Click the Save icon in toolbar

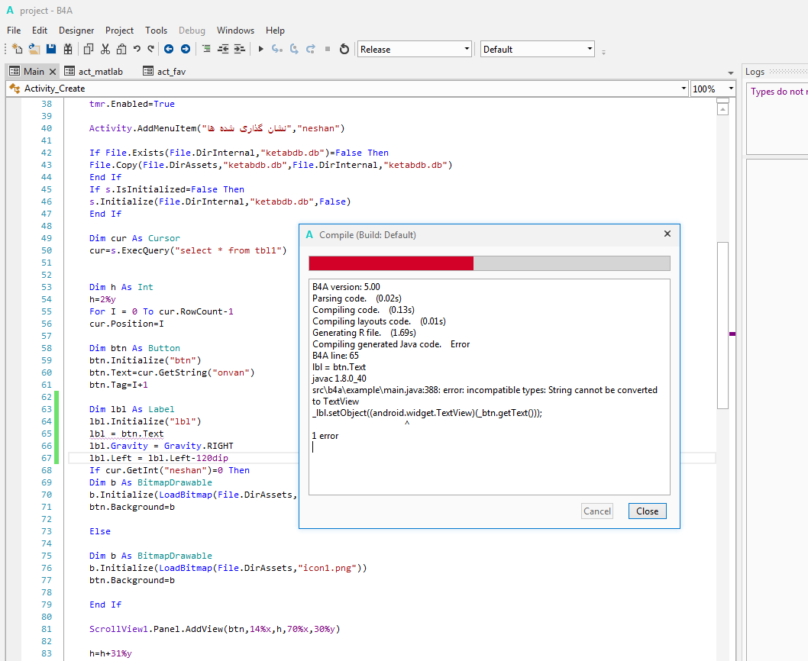click(x=51, y=49)
